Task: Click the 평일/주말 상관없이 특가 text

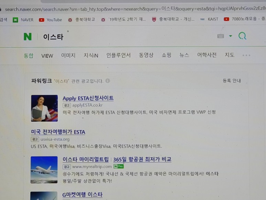Action: [x=87, y=181]
